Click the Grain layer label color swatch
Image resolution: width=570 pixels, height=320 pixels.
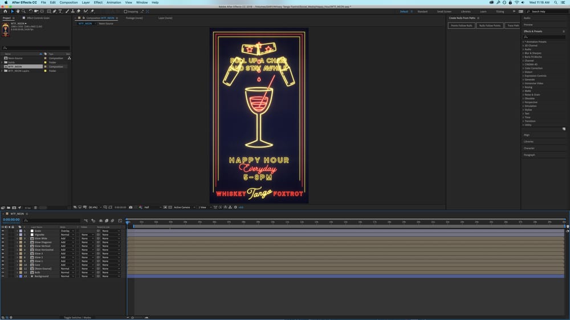21,231
